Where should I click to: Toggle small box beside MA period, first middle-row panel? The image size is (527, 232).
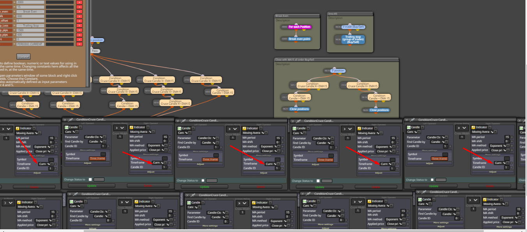[x=170, y=137]
